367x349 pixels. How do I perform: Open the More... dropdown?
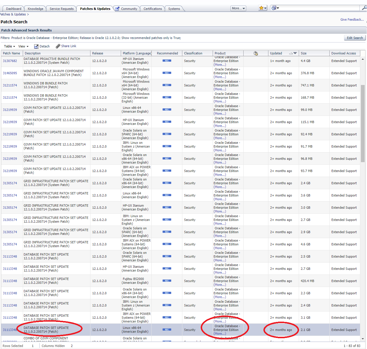coord(238,8)
